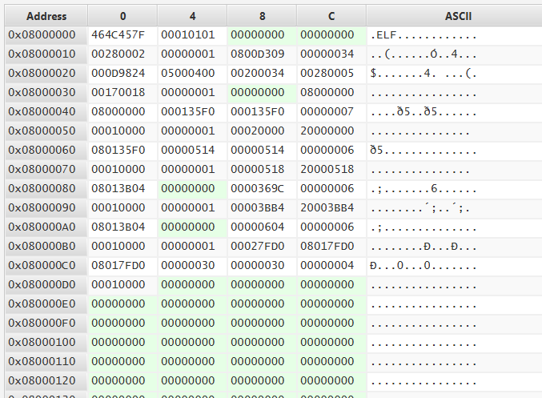Select hex value 00003BB4

coord(262,207)
